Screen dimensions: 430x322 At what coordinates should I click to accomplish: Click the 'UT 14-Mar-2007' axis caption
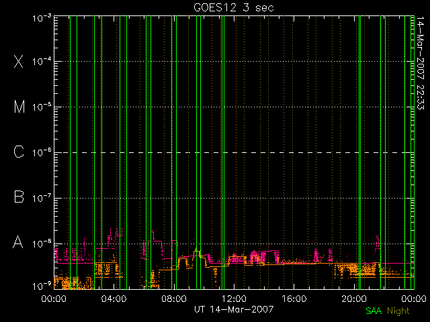point(234,309)
